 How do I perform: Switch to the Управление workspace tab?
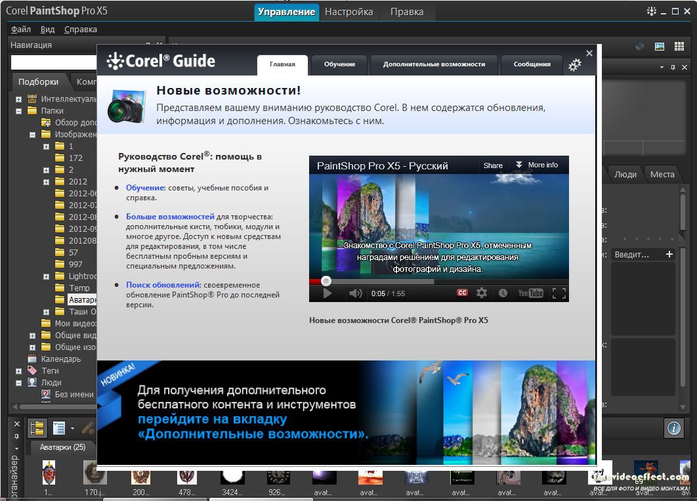286,12
